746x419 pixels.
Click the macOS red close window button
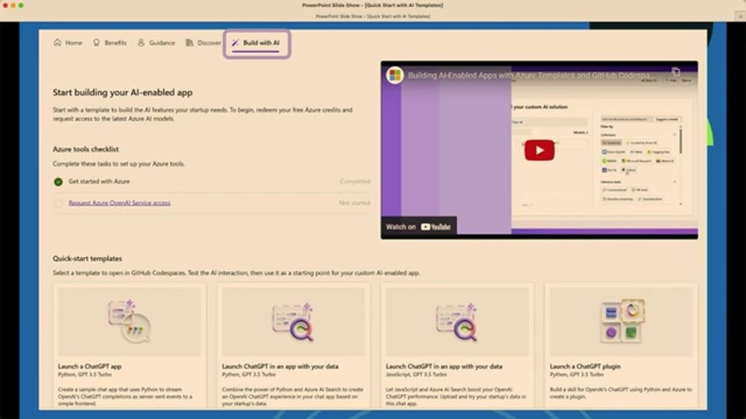point(6,5)
